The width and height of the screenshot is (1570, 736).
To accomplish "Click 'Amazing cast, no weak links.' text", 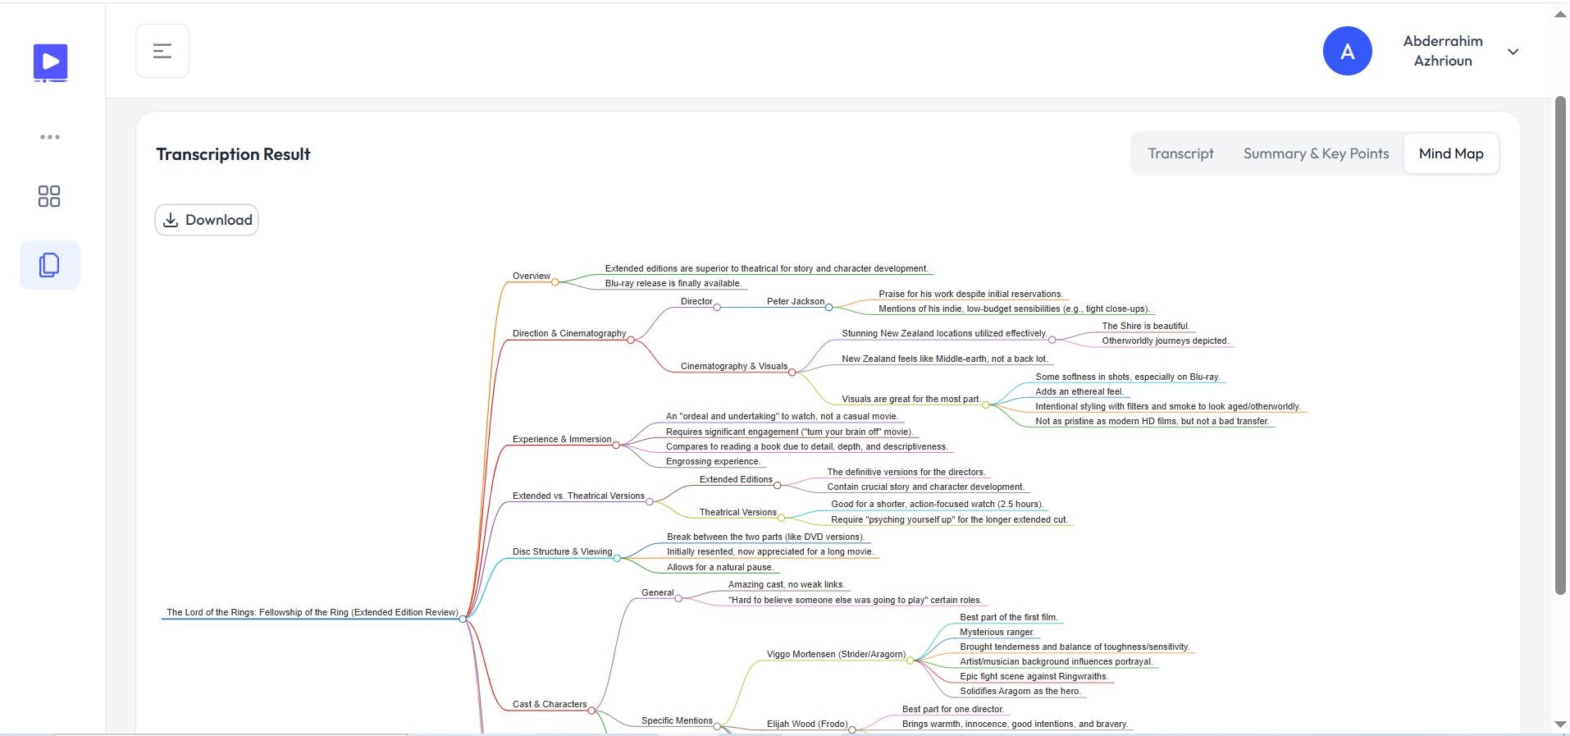I will pos(786,584).
